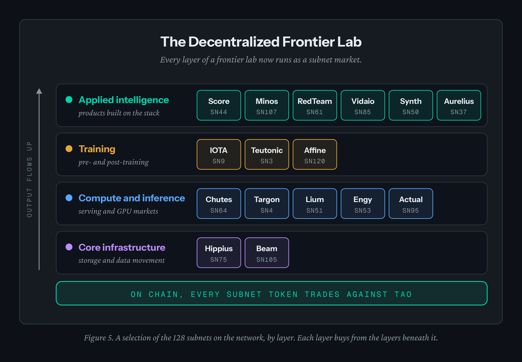Click the orange Training layer dot
The width and height of the screenshot is (522, 362).
(x=69, y=149)
